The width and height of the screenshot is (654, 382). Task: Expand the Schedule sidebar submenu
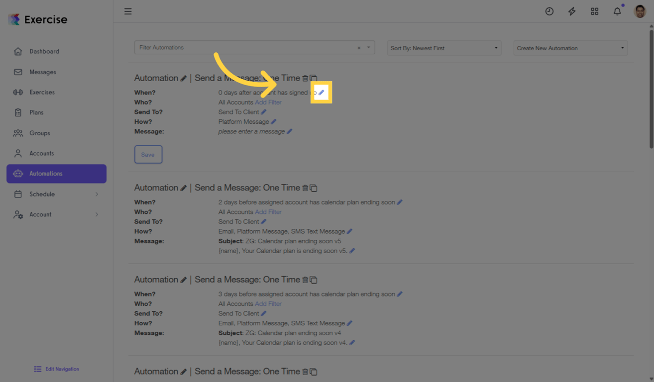click(x=56, y=194)
